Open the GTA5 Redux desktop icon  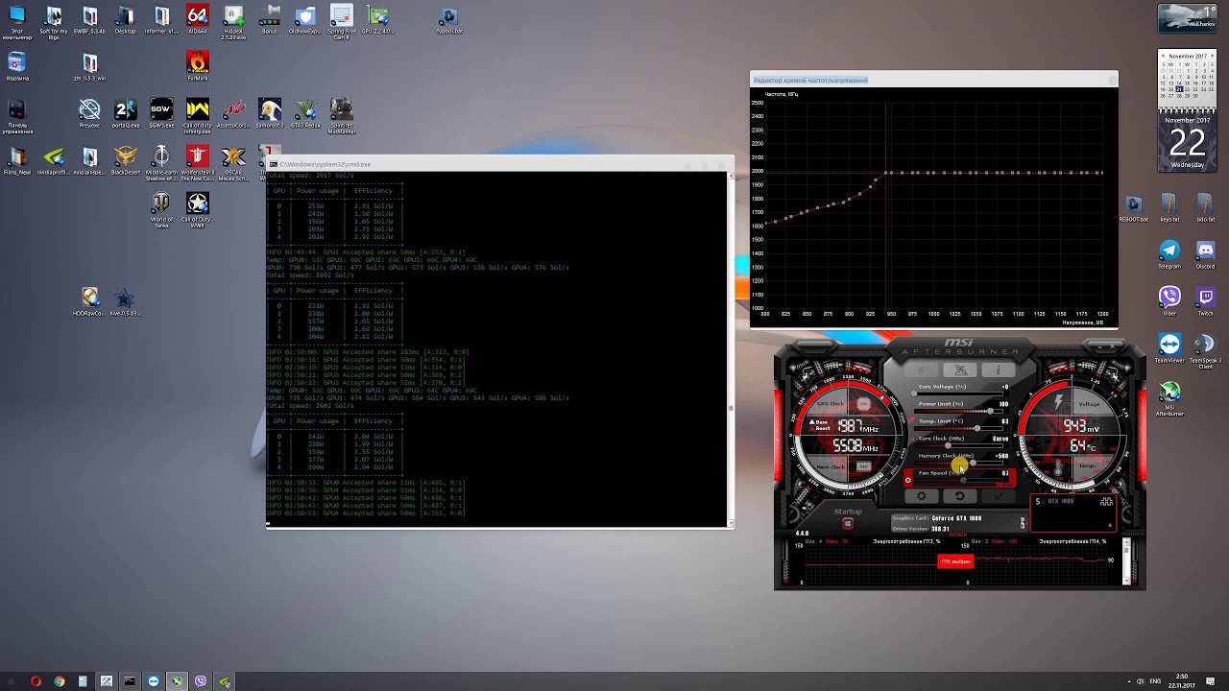pyautogui.click(x=305, y=113)
